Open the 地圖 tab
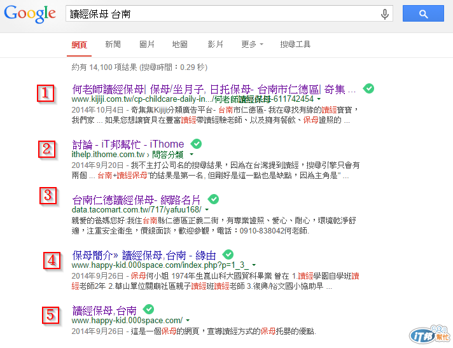Viewport: 453px width, 348px height. tap(179, 44)
